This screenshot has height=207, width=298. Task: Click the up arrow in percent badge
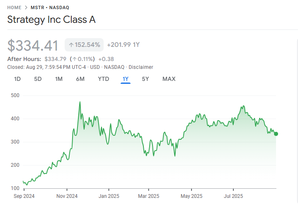coord(71,45)
